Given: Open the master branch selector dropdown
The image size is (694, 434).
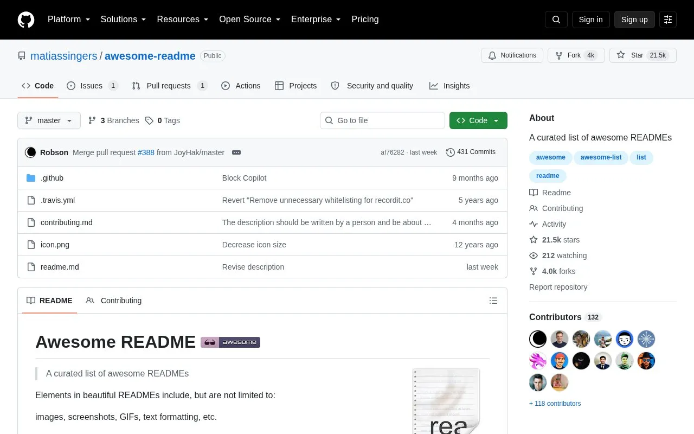Looking at the screenshot, I should pos(49,120).
